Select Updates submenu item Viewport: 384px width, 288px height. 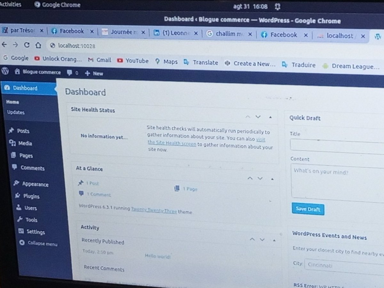(16, 112)
